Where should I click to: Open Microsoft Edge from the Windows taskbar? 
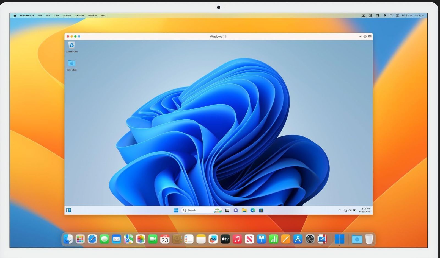click(253, 210)
